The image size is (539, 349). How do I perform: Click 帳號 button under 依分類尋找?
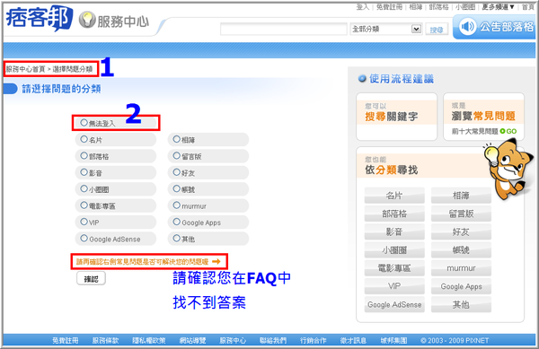[x=461, y=250]
